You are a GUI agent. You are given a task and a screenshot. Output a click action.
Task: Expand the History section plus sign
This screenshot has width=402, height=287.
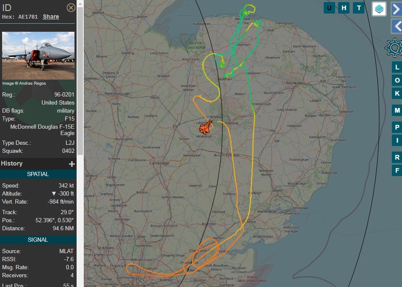coord(72,164)
